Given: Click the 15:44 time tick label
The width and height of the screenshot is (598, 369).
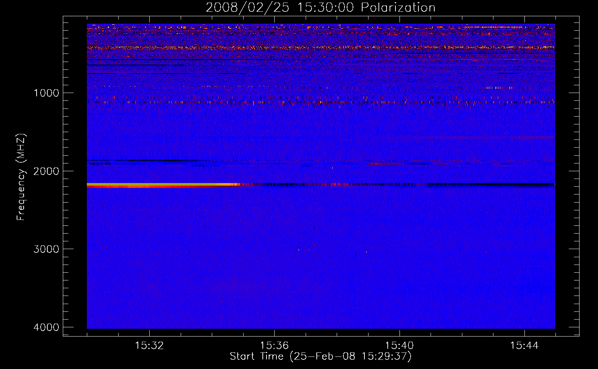Looking at the screenshot, I should (x=524, y=346).
